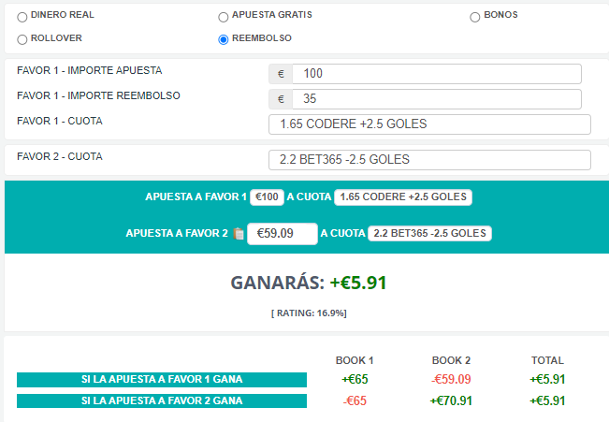Edit the Favor 2 cuota field

click(429, 160)
